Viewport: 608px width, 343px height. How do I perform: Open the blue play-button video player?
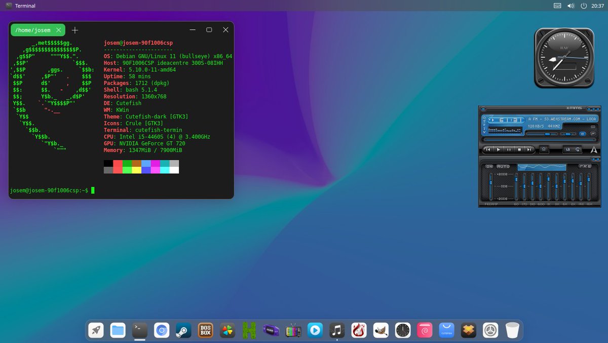315,330
